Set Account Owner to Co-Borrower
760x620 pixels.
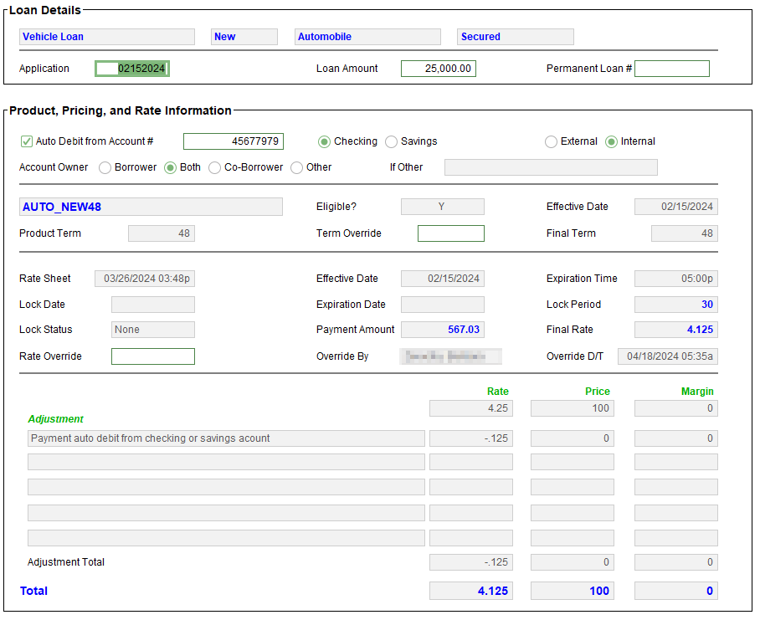click(x=214, y=167)
